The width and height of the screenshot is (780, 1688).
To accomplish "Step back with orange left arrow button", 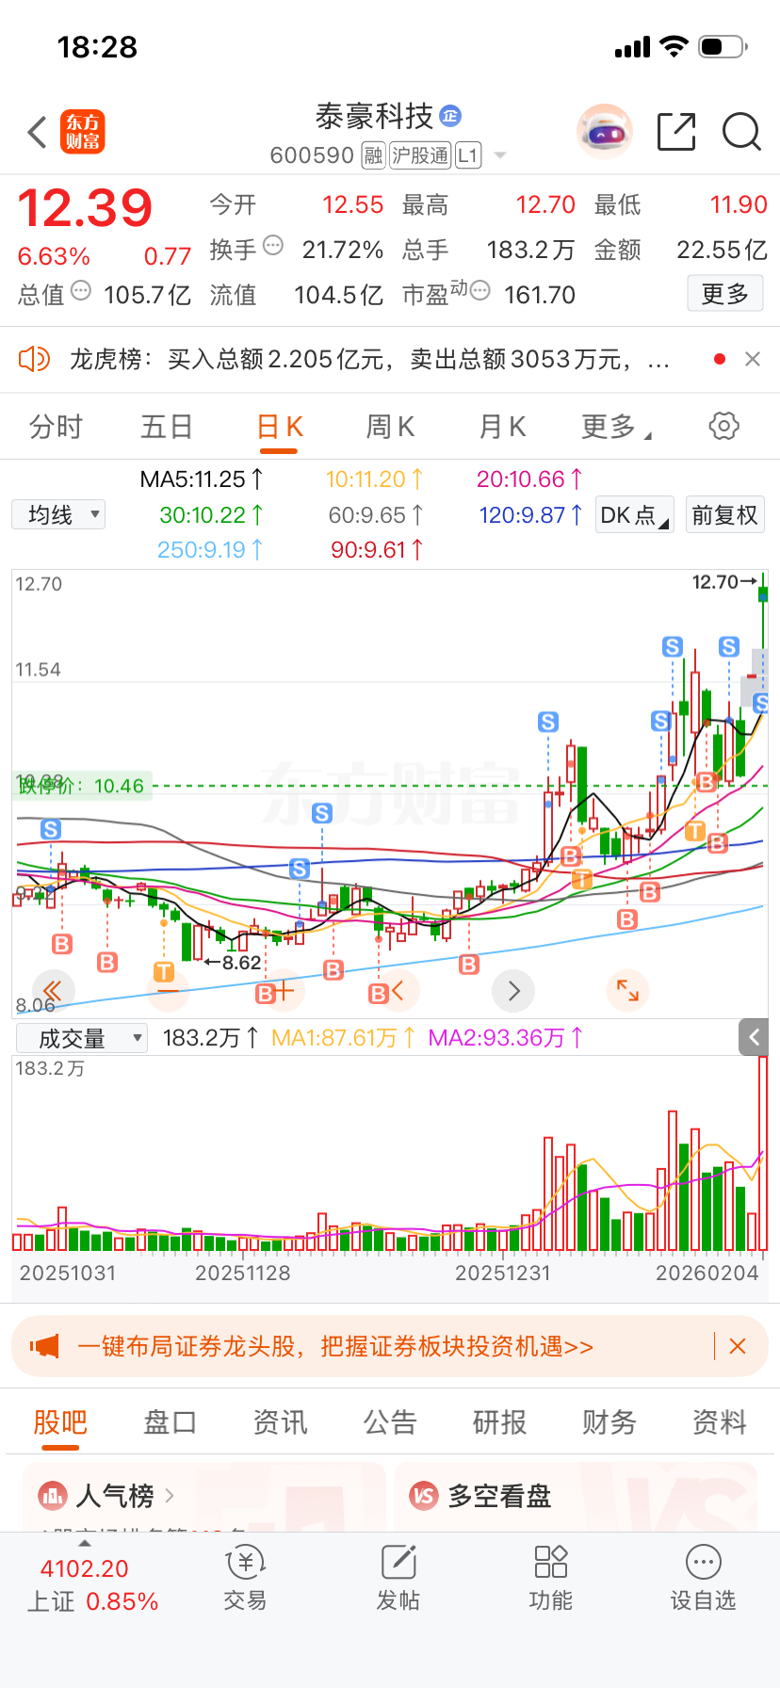I will [x=398, y=990].
